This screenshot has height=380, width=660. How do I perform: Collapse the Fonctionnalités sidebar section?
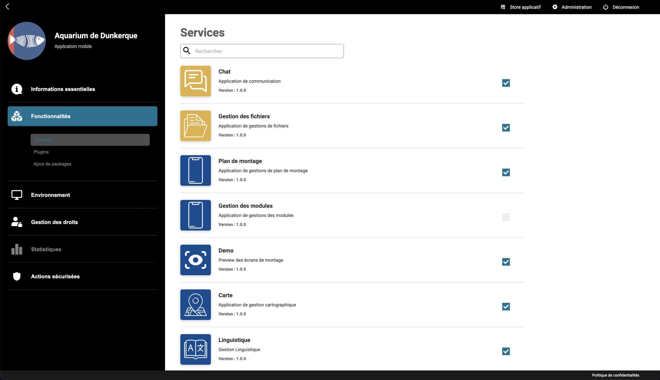click(x=82, y=116)
